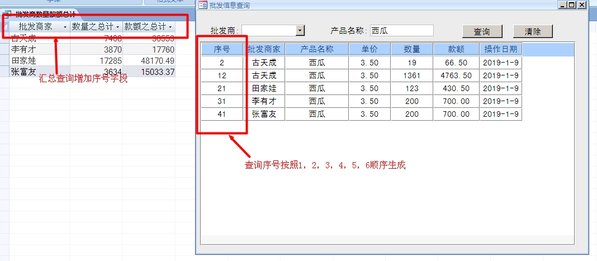Click the 数量 cell showing 123
Screen dimensions: 597x261
(x=412, y=89)
